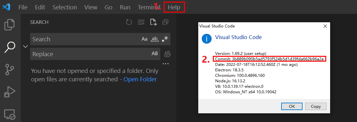Image resolution: width=357 pixels, height=122 pixels.
Task: Click the 'You have not opened' message
Action: click(x=95, y=75)
